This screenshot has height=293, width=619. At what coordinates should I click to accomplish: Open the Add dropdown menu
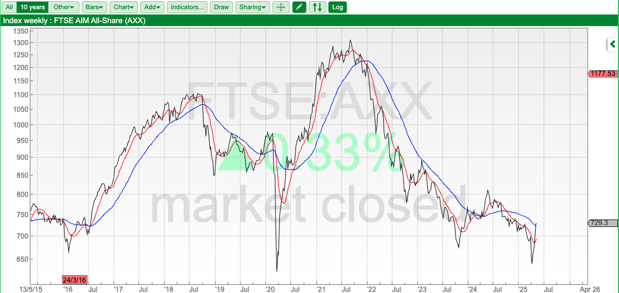click(x=152, y=7)
